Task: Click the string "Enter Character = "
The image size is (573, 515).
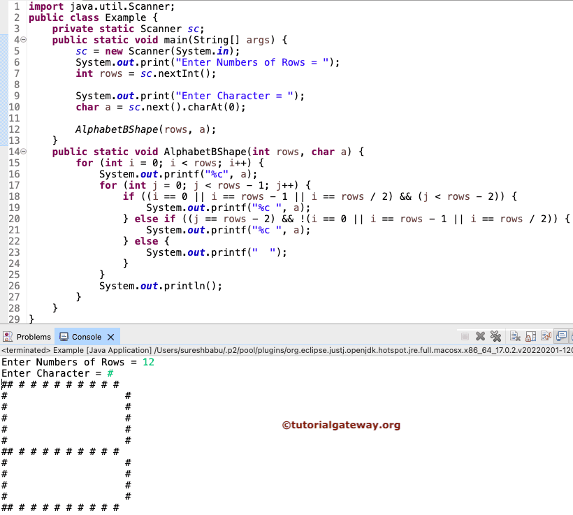Action: pyautogui.click(x=234, y=96)
